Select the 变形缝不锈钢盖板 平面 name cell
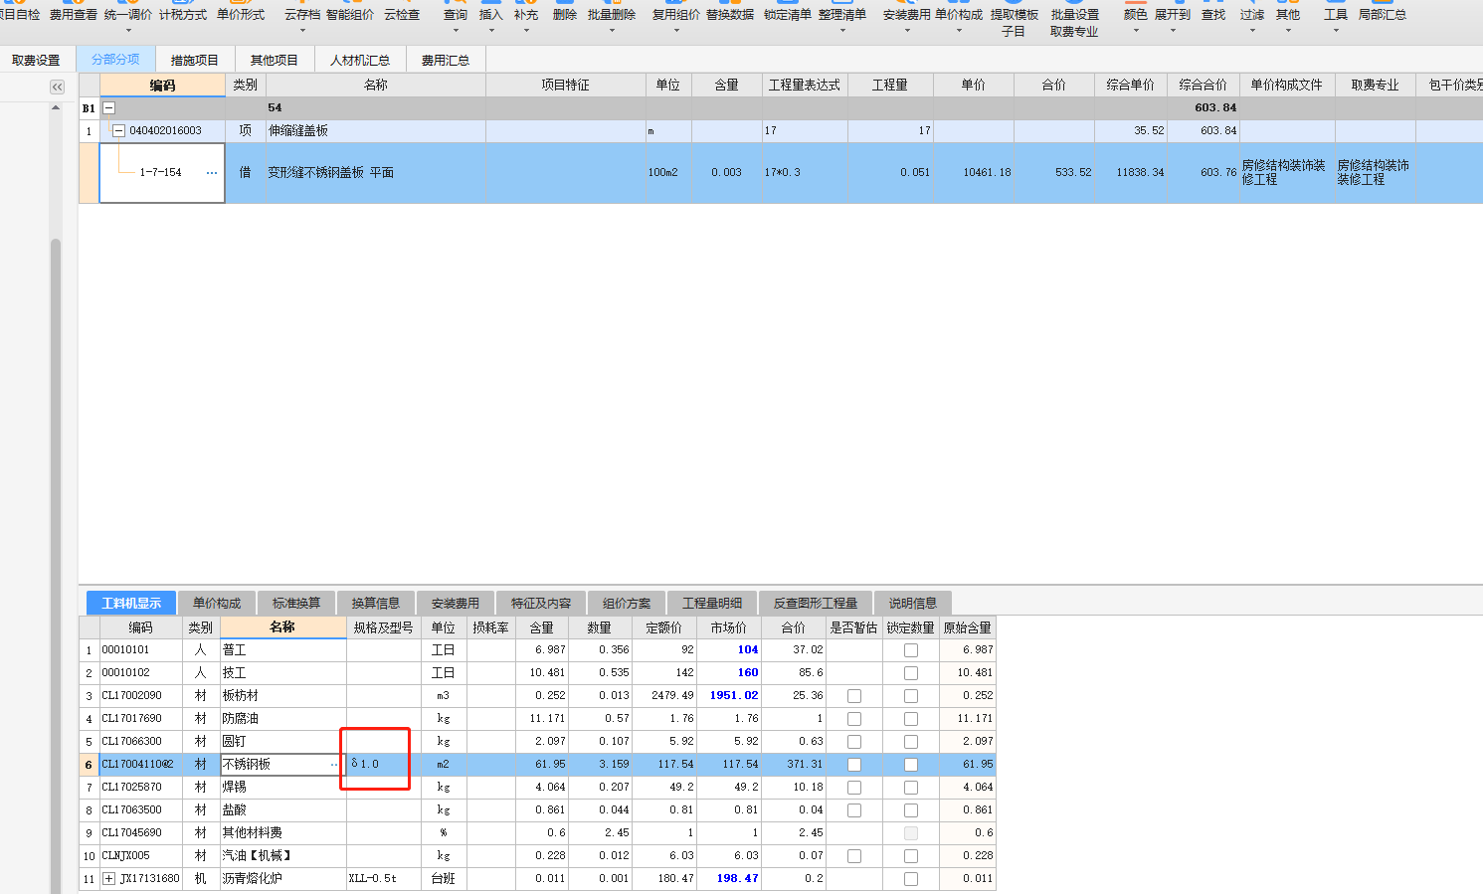 (x=376, y=173)
